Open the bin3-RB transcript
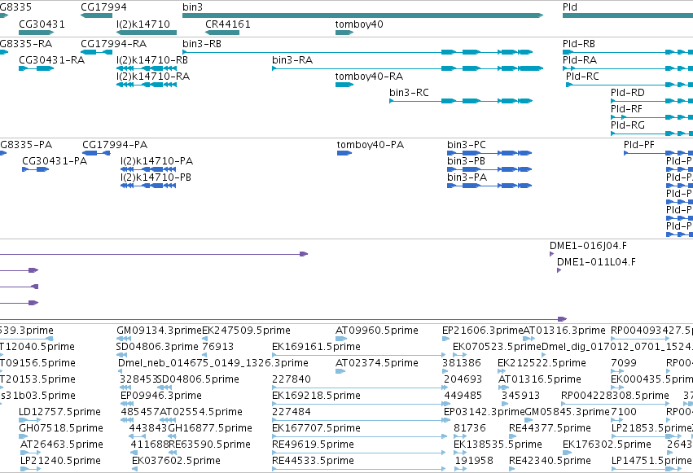Viewport: 693px width, 473px height. tap(357, 52)
